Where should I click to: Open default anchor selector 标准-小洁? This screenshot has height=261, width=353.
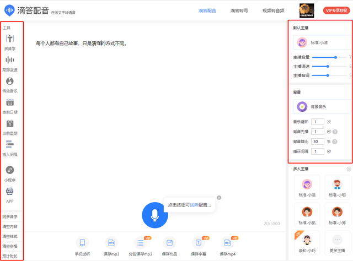[x=322, y=42]
